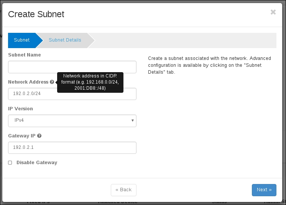Image resolution: width=286 pixels, height=205 pixels.
Task: Click the Network Address help icon
Action: tap(52, 82)
